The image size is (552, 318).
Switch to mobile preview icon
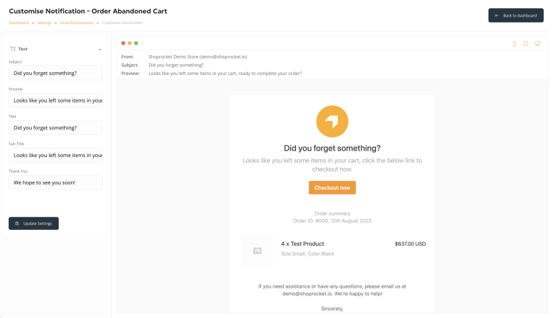514,43
